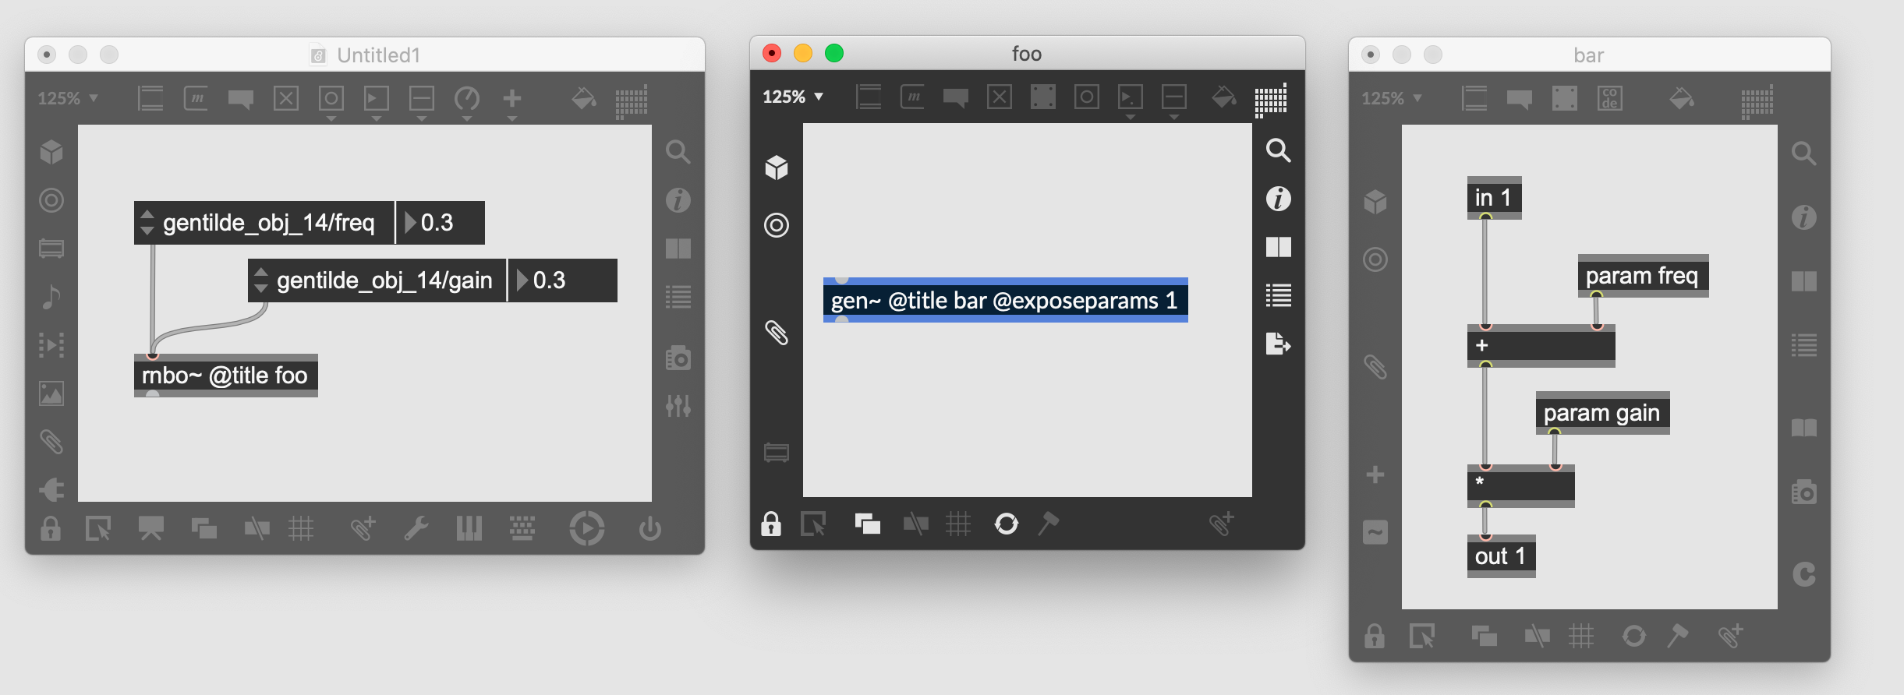The height and width of the screenshot is (695, 1904).
Task: Expand the gentilde_obj_14/gain attribute menu arrows
Action: click(x=261, y=280)
